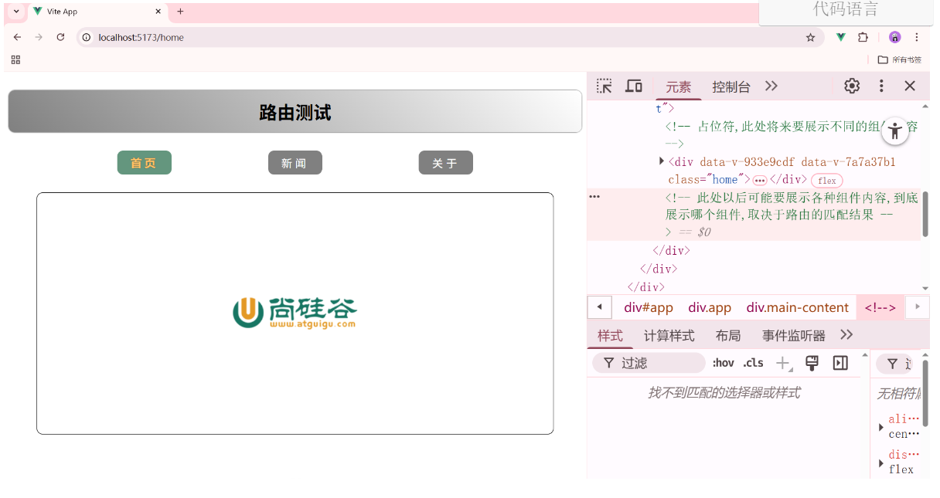Click the site info icon in address bar
Image resolution: width=940 pixels, height=498 pixels.
[x=87, y=37]
